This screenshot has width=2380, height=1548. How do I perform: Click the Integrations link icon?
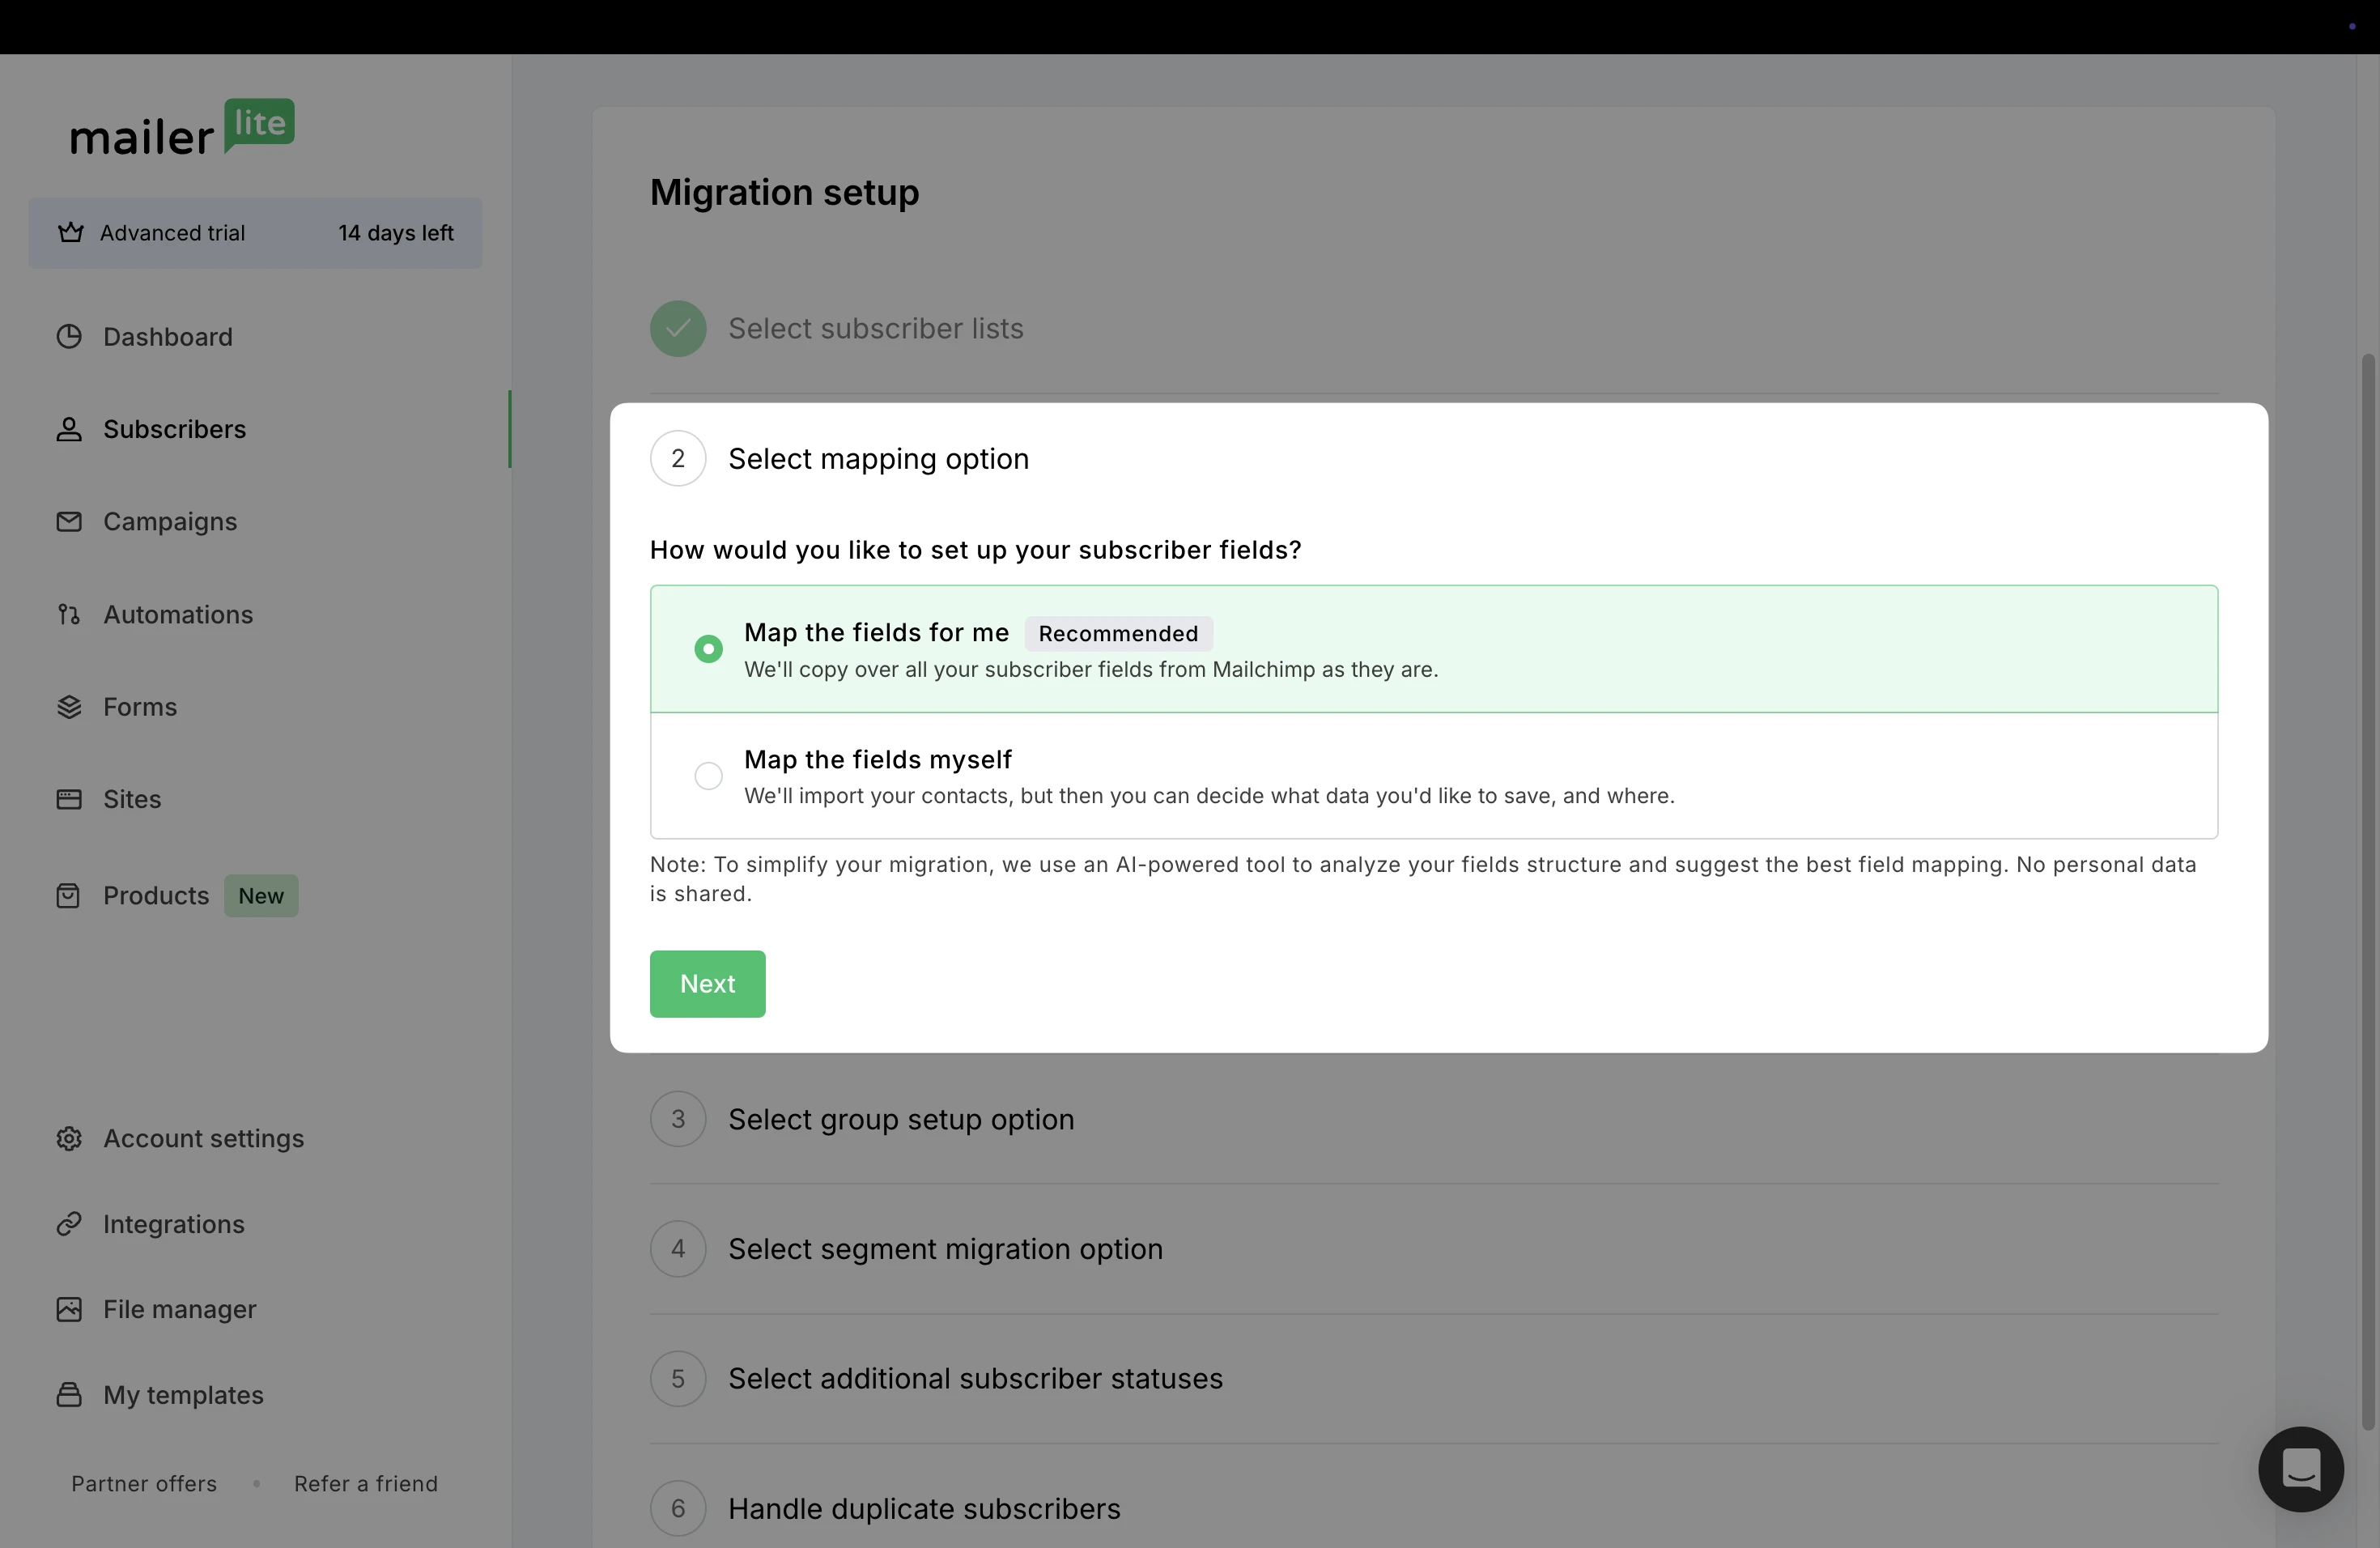(69, 1224)
